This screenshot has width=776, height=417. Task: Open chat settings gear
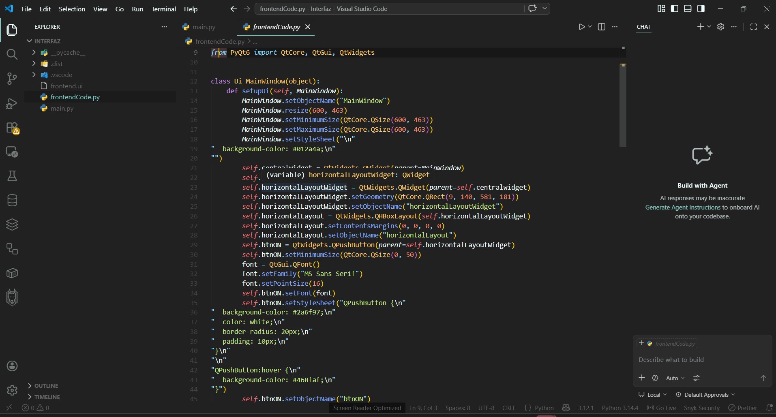[x=720, y=27]
